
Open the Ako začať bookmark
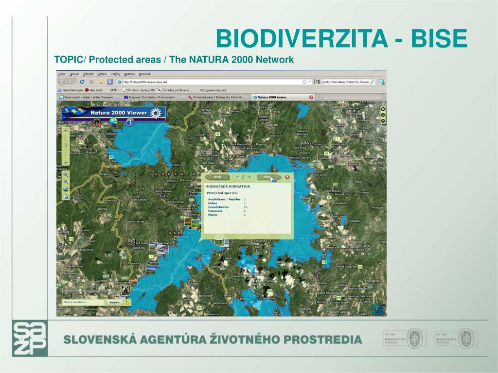[93, 90]
